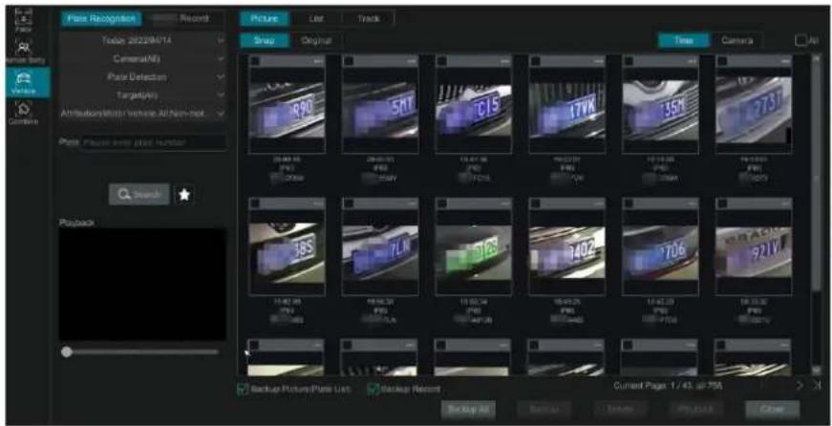This screenshot has width=832, height=426.
Task: Select the List view tab
Action: pos(316,18)
